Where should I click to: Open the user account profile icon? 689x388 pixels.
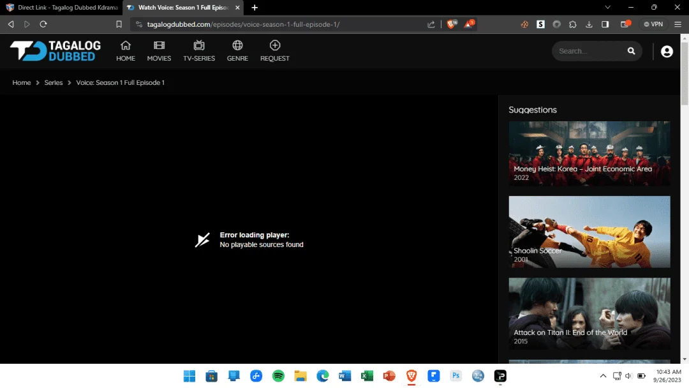pyautogui.click(x=667, y=52)
